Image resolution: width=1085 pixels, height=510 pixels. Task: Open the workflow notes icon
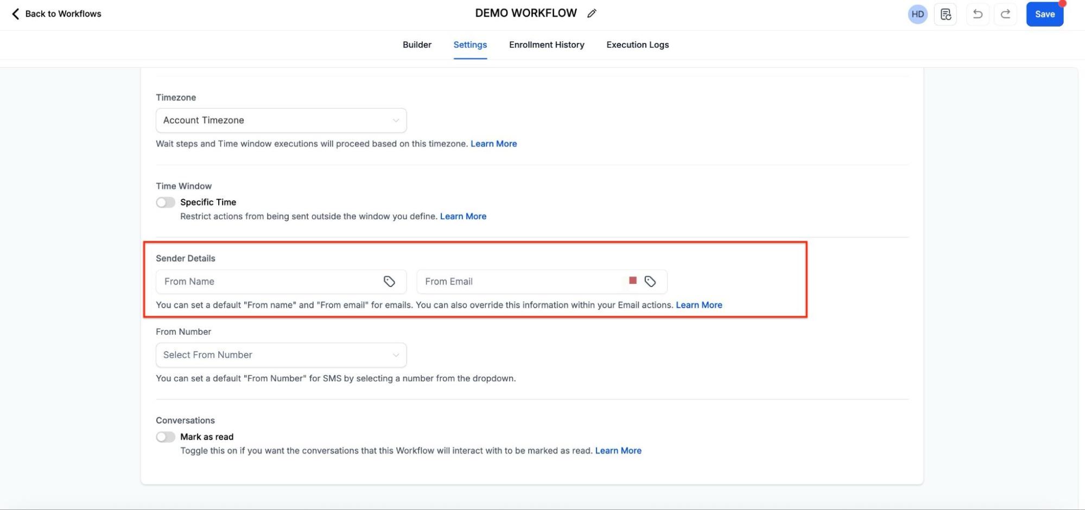tap(946, 14)
